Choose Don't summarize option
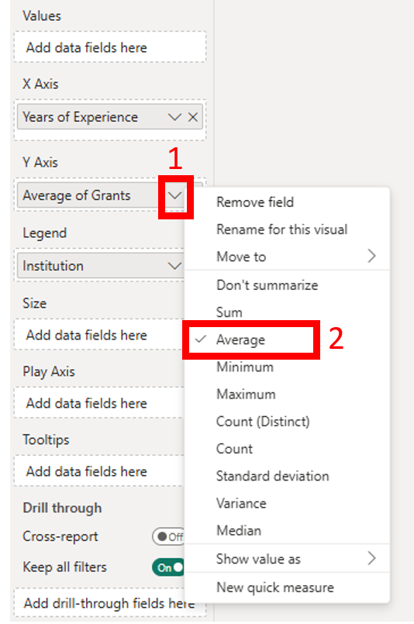 tap(287, 285)
